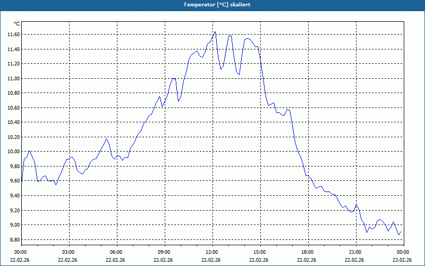425x266 pixels.
Task: Pick the 11,00 Y-axis tick label
Action: pos(14,78)
